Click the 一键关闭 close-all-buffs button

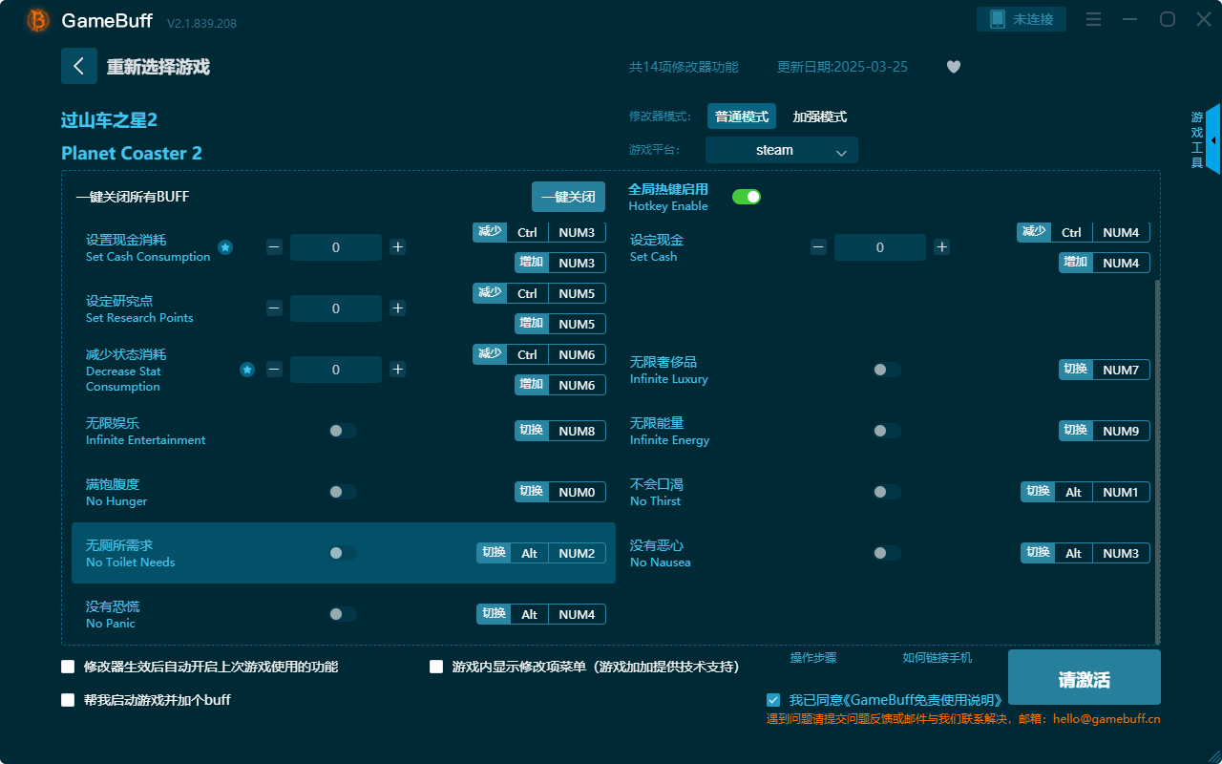point(568,196)
